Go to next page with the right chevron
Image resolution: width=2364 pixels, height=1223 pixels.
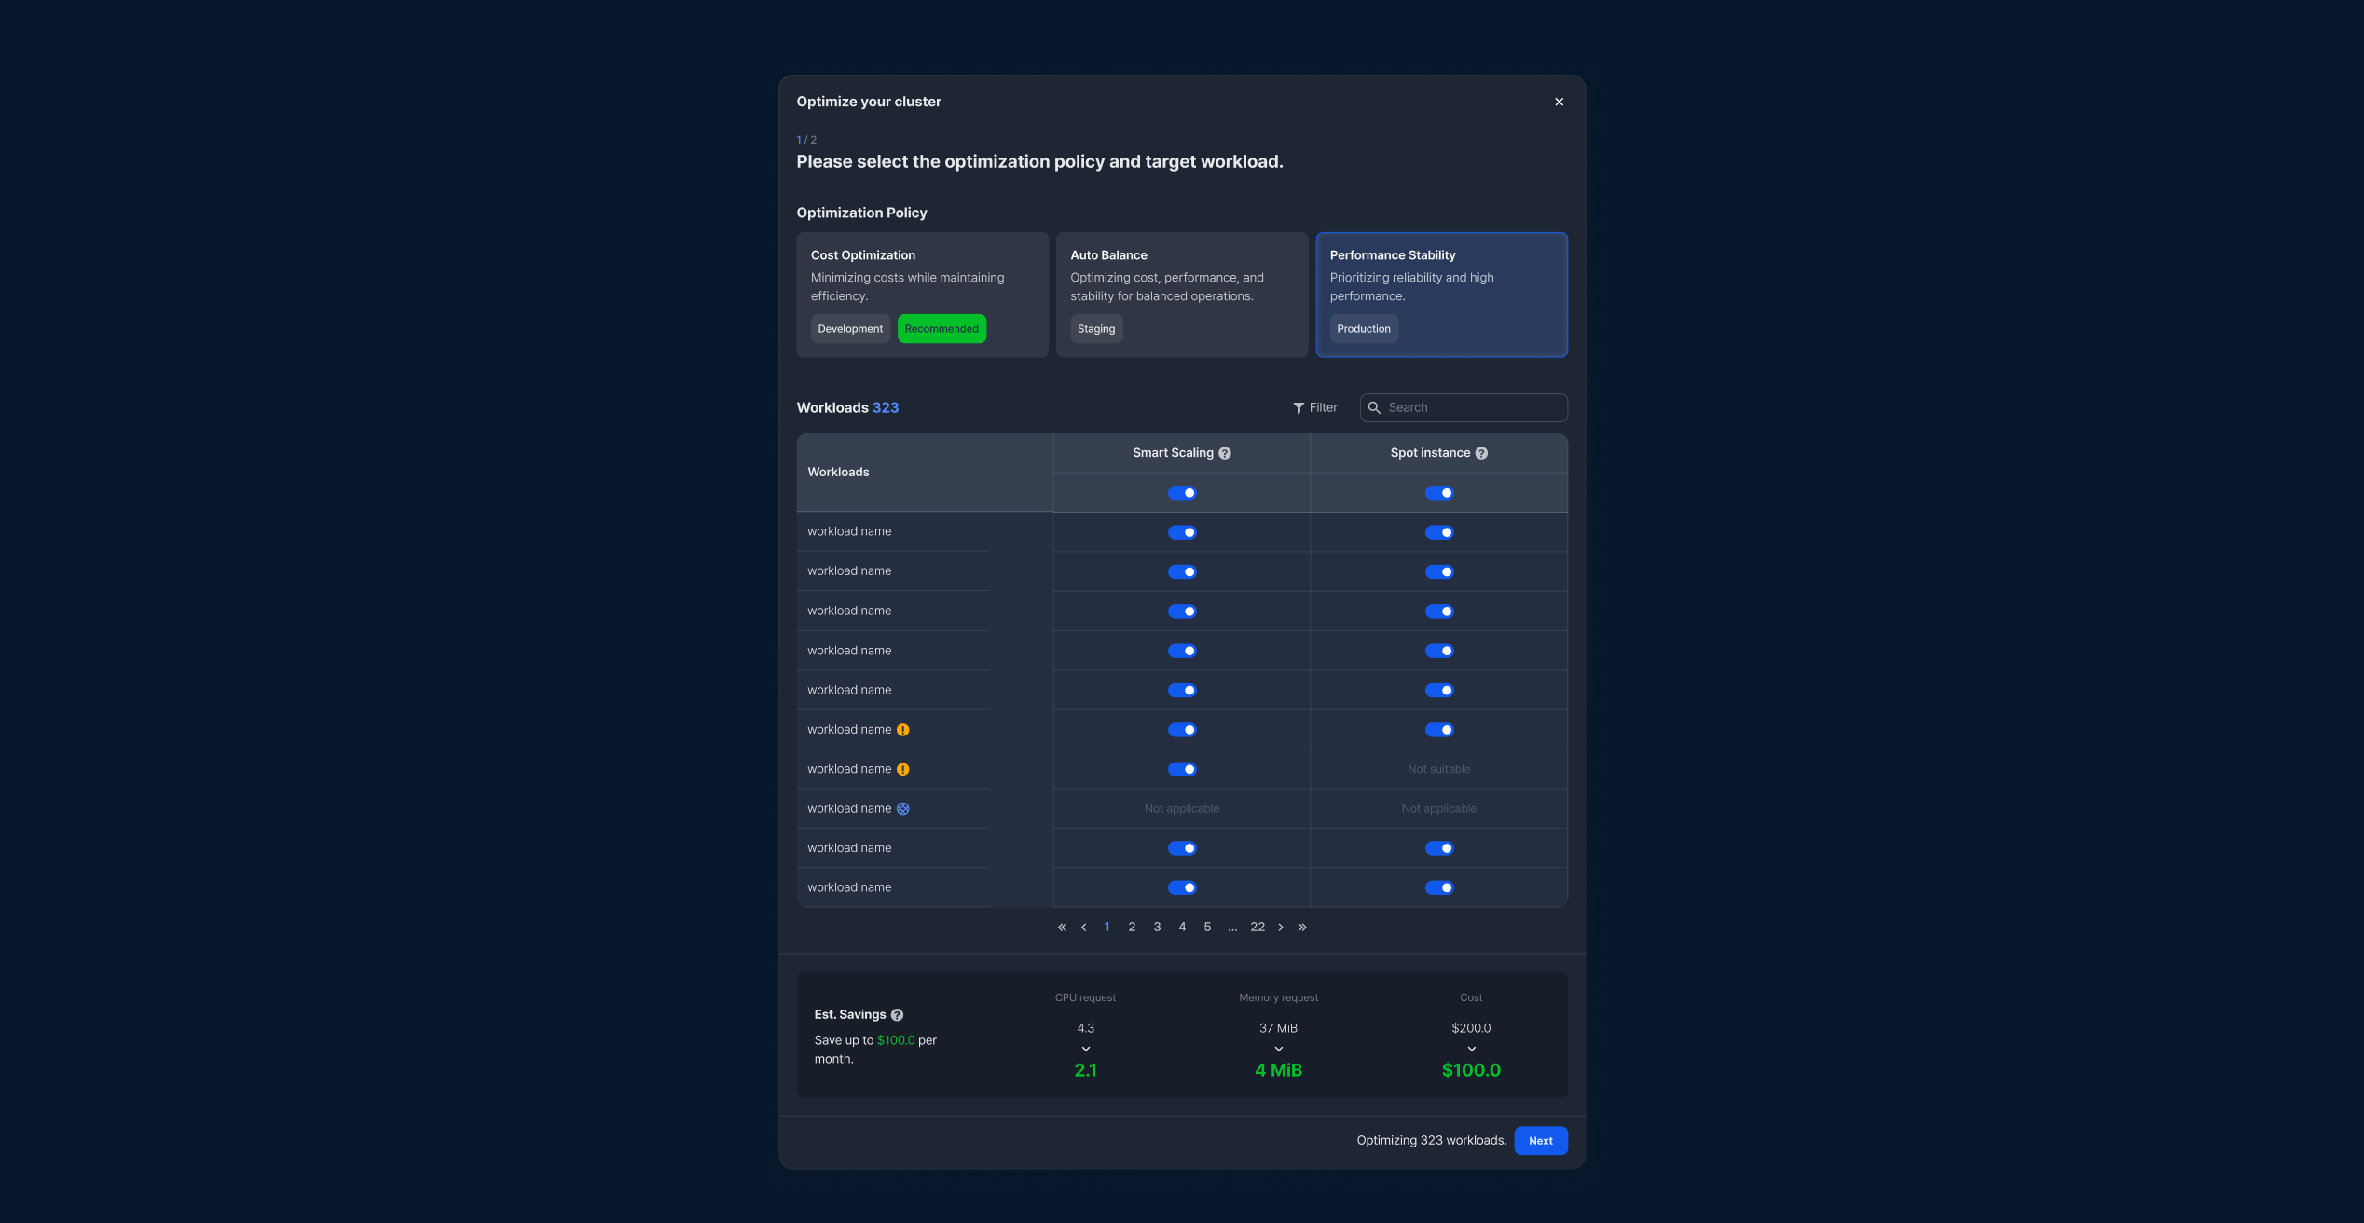point(1281,928)
